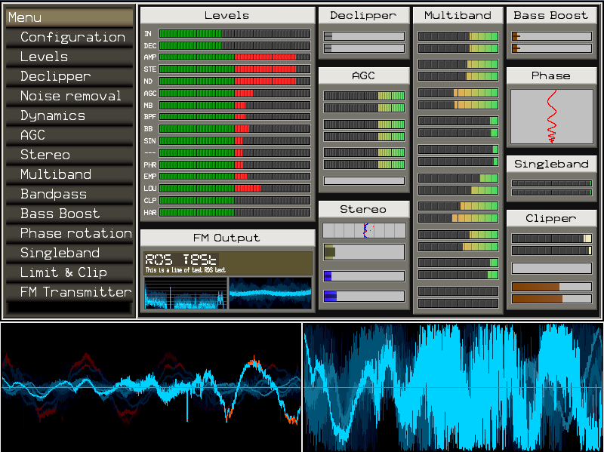Click the Stereo panel header

[364, 209]
